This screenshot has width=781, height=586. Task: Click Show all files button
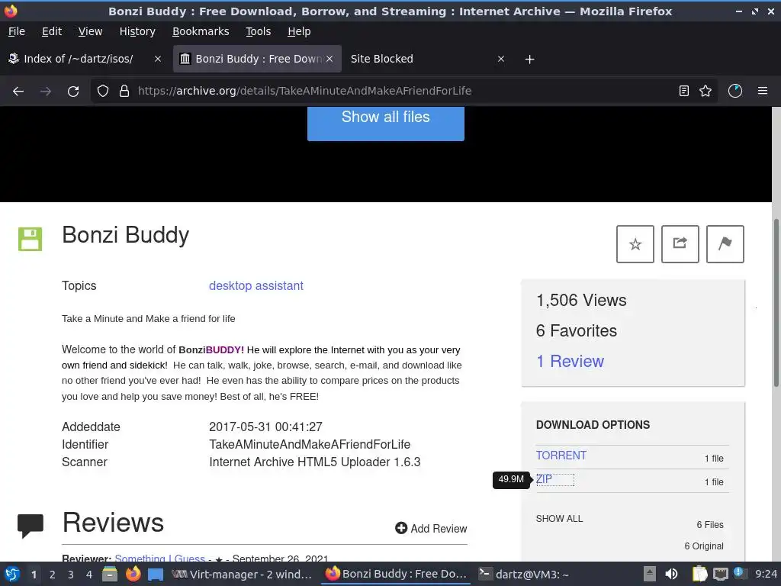[385, 123]
